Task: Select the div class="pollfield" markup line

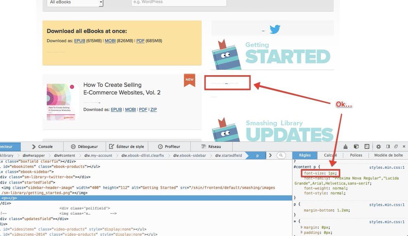Action: pos(85,208)
